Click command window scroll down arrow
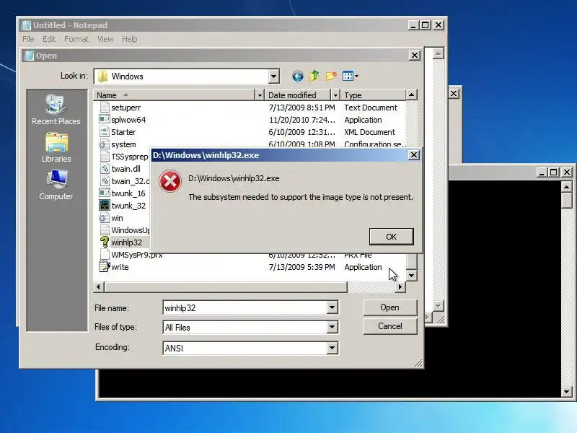 (567, 392)
